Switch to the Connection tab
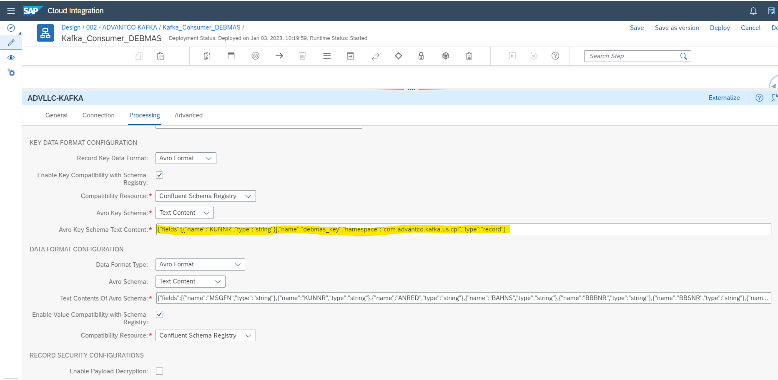The image size is (778, 380). click(98, 115)
